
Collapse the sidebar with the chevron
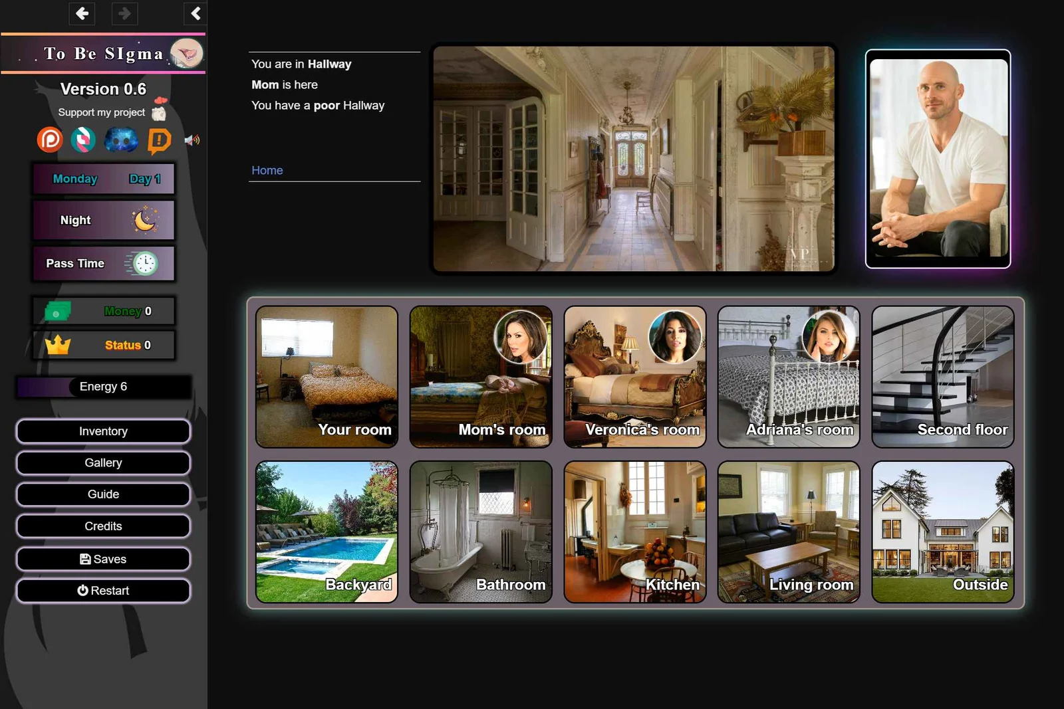coord(196,13)
